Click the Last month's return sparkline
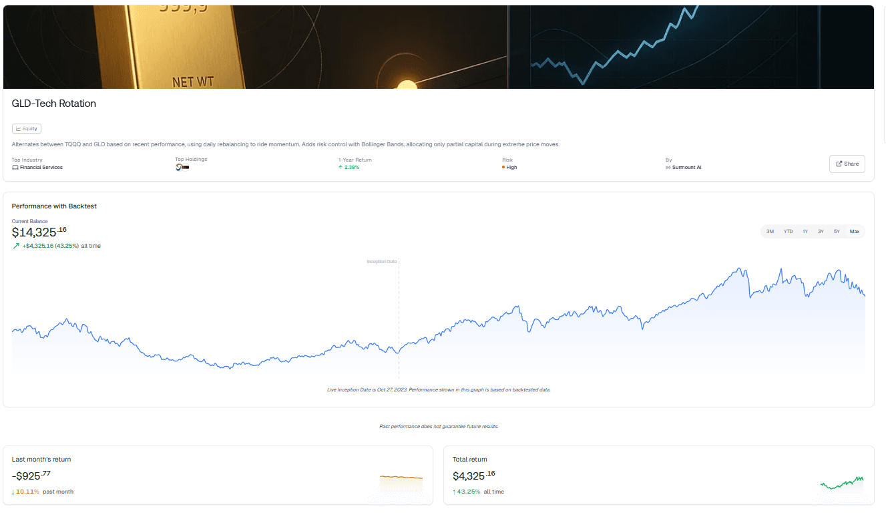 401,483
